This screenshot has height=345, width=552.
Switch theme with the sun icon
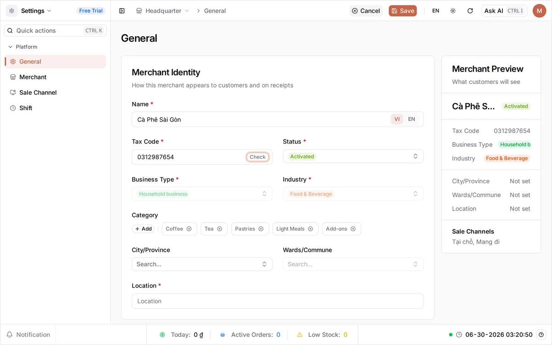[x=453, y=11]
